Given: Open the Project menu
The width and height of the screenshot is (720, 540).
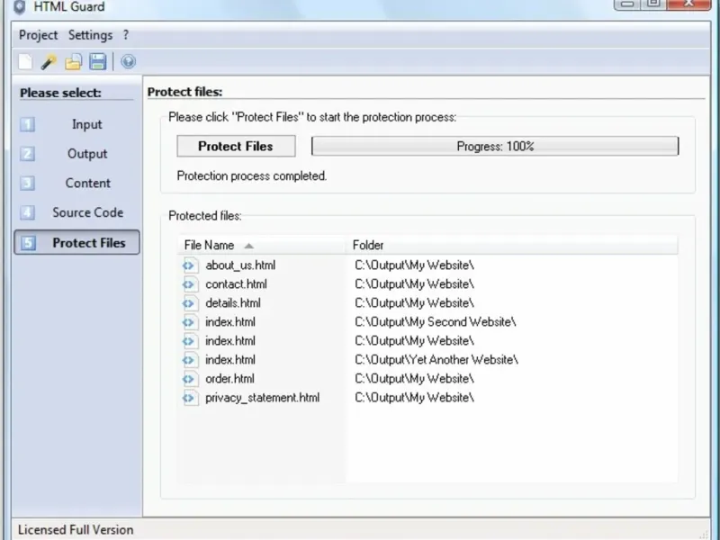Looking at the screenshot, I should [x=38, y=35].
